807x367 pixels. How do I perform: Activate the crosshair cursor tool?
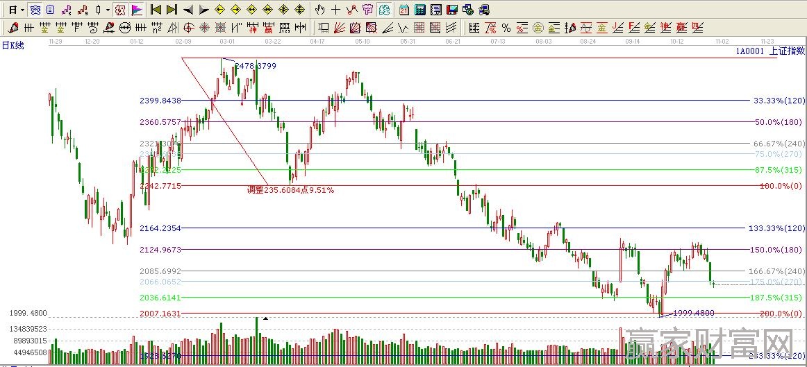click(335, 10)
